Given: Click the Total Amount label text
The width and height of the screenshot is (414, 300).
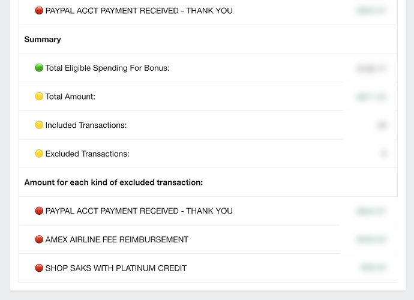Looking at the screenshot, I should point(70,97).
